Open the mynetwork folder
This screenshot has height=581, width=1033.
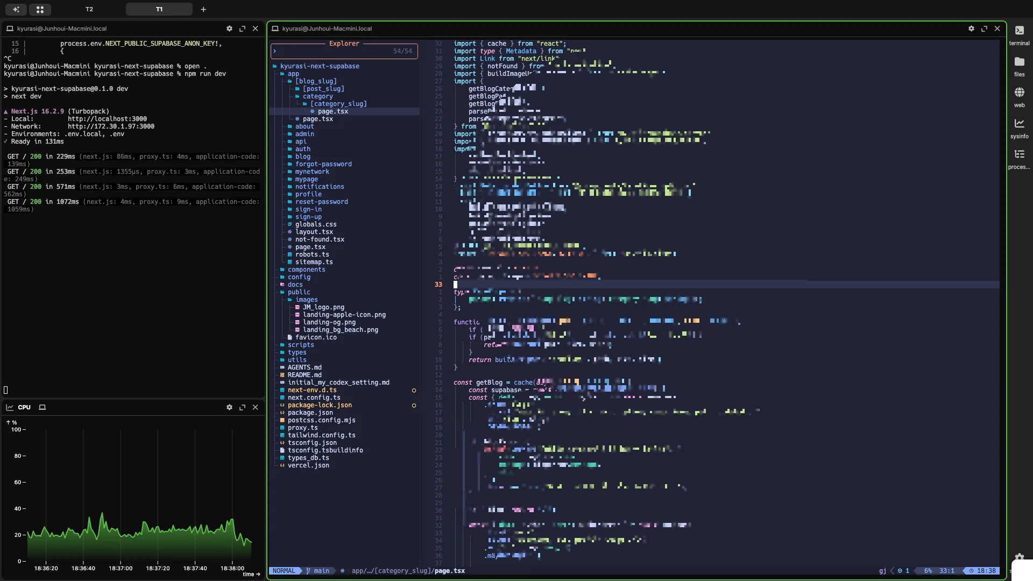pos(312,172)
